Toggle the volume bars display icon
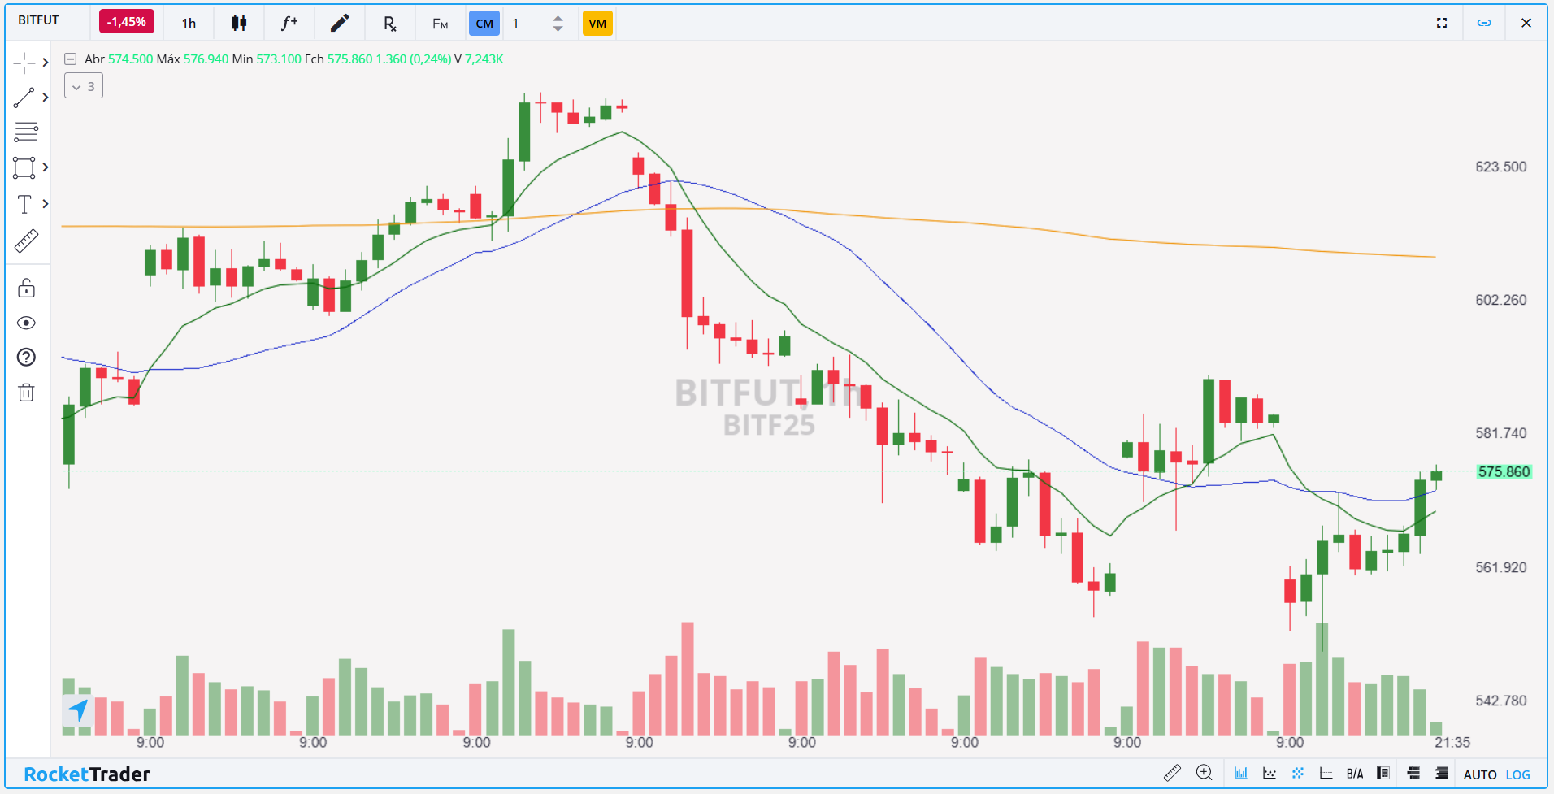This screenshot has width=1554, height=794. [x=1241, y=773]
